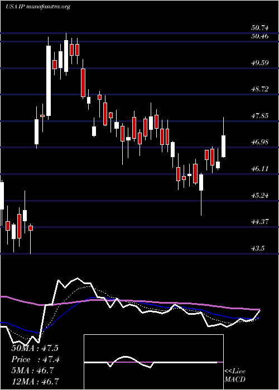This screenshot has height=390, width=279.
Task: Click the 12MA : 46.7 readout
Action: 35,381
